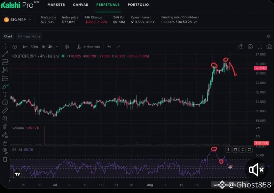
Task: Select the ruler measure tool
Action: point(5,110)
